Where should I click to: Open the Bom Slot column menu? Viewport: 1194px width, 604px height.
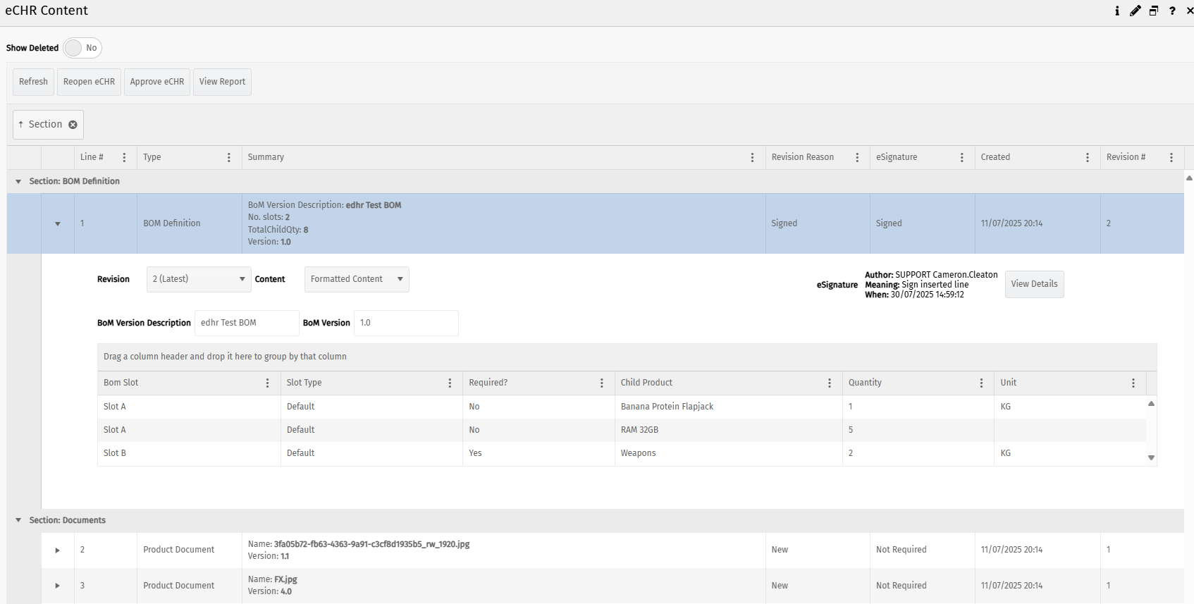(x=267, y=383)
